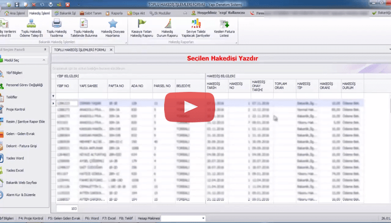
Task: Switch to the Ana İşlem ribbon tab
Action: tap(14, 12)
